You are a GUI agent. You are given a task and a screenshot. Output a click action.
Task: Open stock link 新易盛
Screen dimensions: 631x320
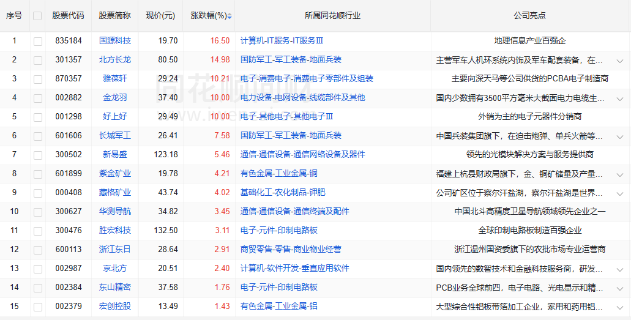[115, 154]
